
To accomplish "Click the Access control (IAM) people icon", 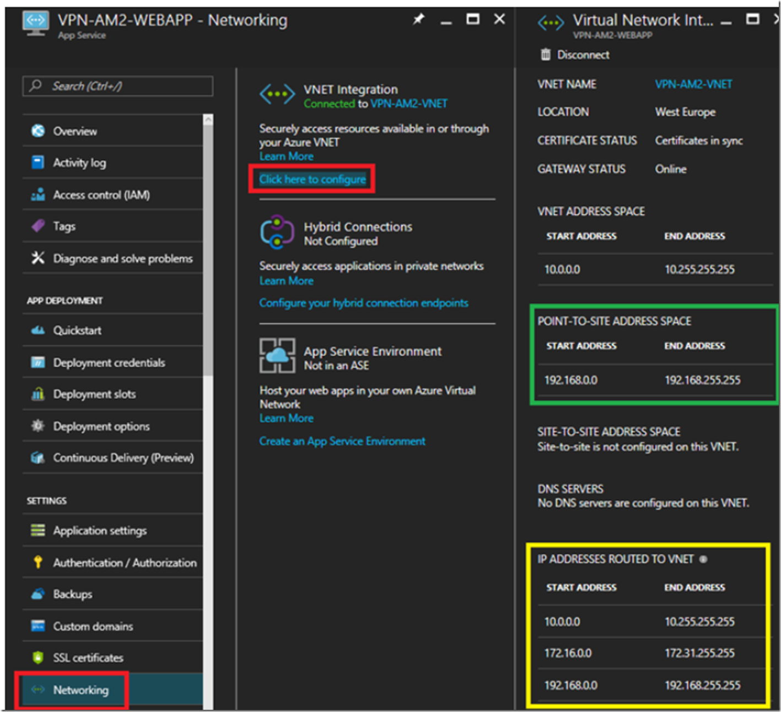I will 38,194.
